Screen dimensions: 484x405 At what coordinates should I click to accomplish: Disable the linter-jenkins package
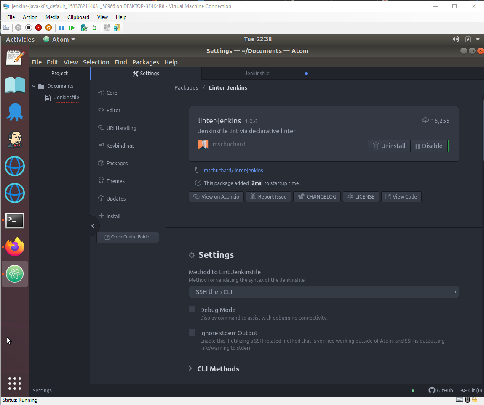pyautogui.click(x=429, y=146)
